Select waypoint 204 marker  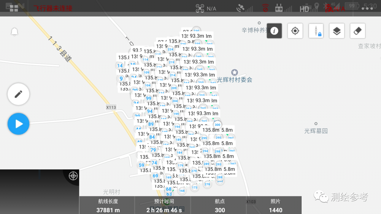tap(175, 101)
